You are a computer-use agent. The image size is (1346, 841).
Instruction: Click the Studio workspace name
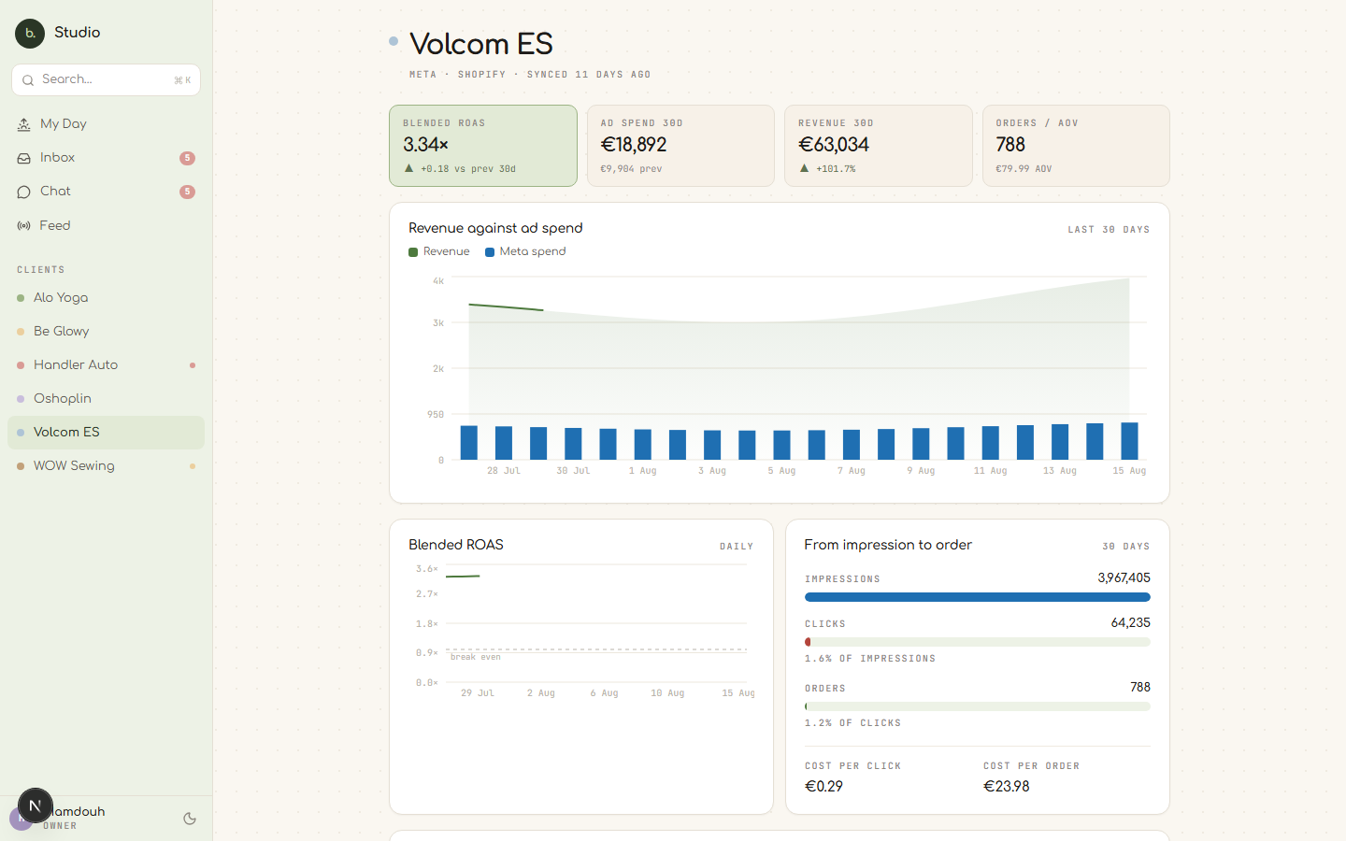[x=77, y=33]
